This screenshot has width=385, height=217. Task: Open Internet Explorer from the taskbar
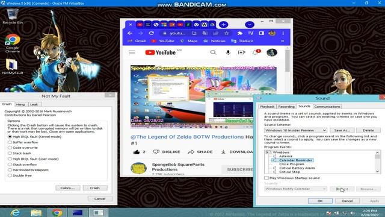click(x=16, y=213)
